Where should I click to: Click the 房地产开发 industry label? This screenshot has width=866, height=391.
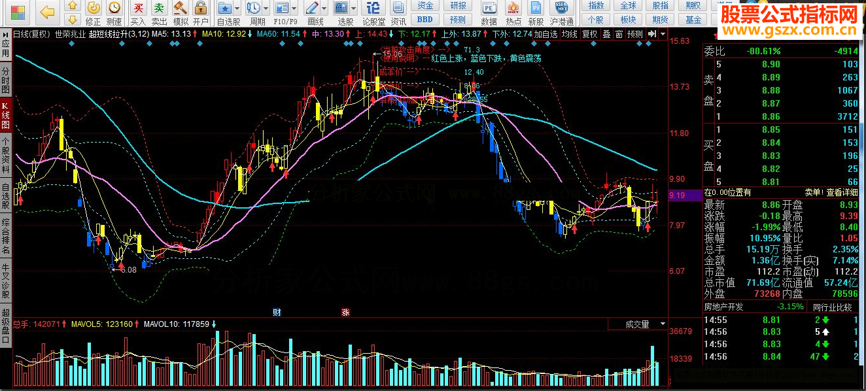[x=725, y=307]
